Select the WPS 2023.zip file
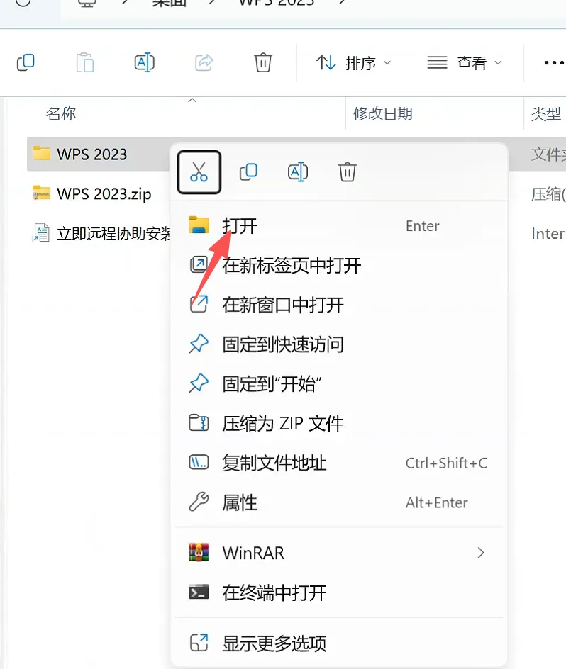 coord(104,193)
